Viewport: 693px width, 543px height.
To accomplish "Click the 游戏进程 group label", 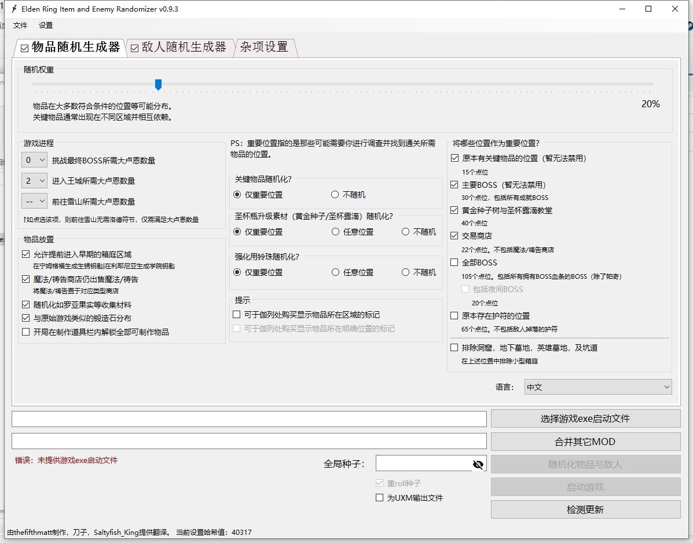I will point(39,143).
